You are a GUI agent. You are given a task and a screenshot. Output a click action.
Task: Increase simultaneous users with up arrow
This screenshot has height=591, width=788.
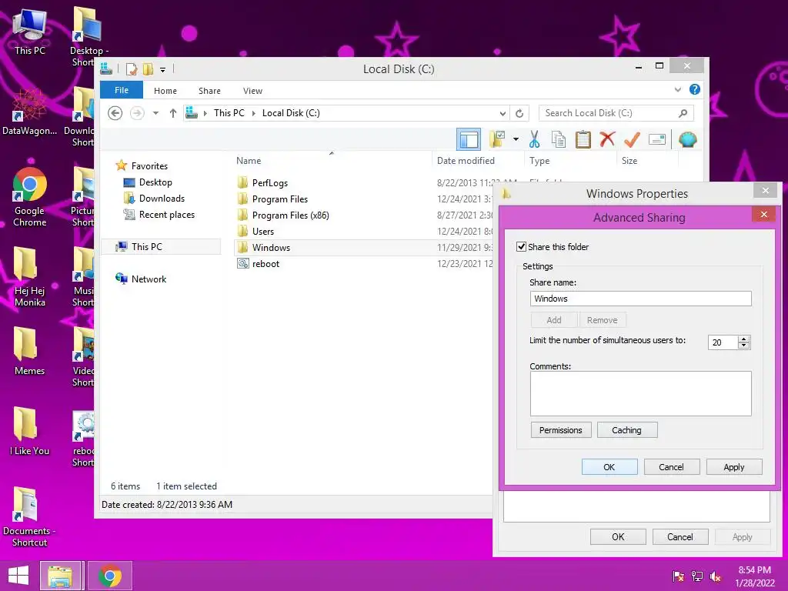744,339
